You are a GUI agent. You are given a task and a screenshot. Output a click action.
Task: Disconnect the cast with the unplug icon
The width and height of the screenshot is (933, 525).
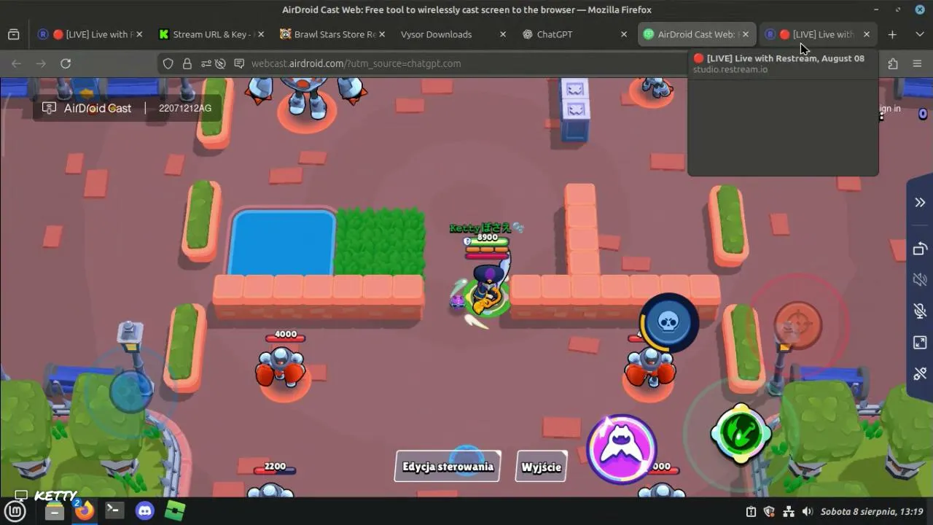(920, 374)
